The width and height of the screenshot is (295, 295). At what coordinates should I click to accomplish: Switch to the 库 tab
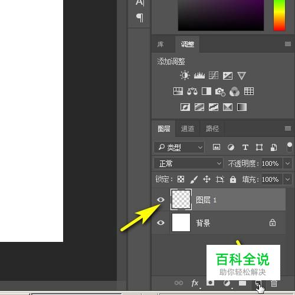[160, 44]
